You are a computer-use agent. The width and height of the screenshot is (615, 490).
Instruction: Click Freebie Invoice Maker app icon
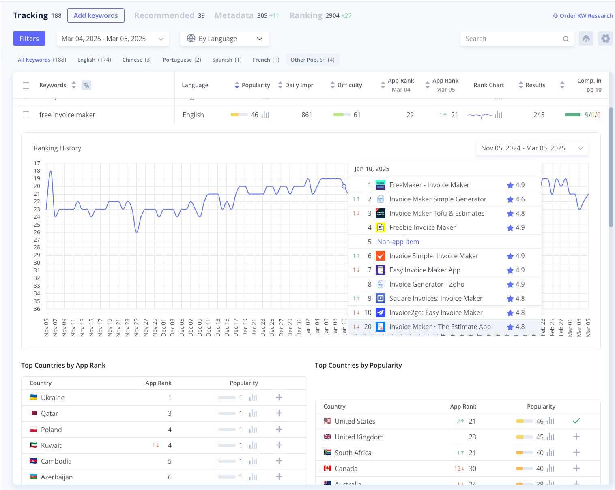[381, 227]
